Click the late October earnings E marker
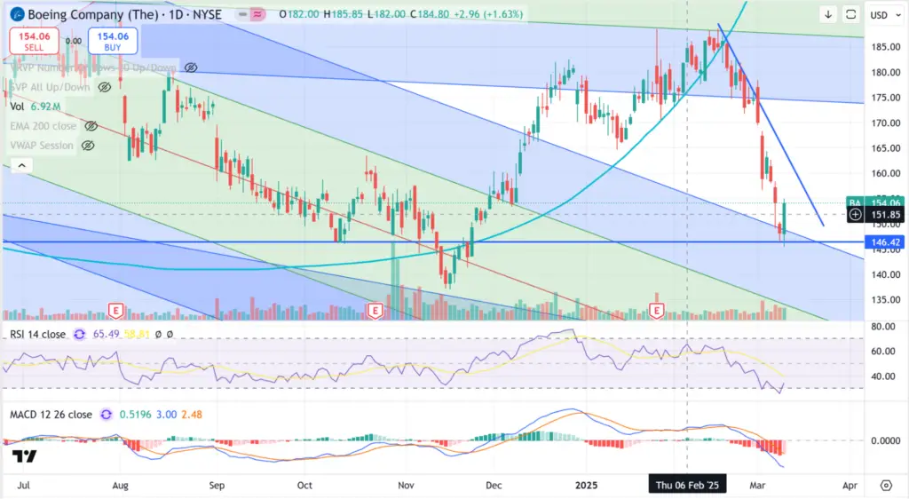 (375, 311)
